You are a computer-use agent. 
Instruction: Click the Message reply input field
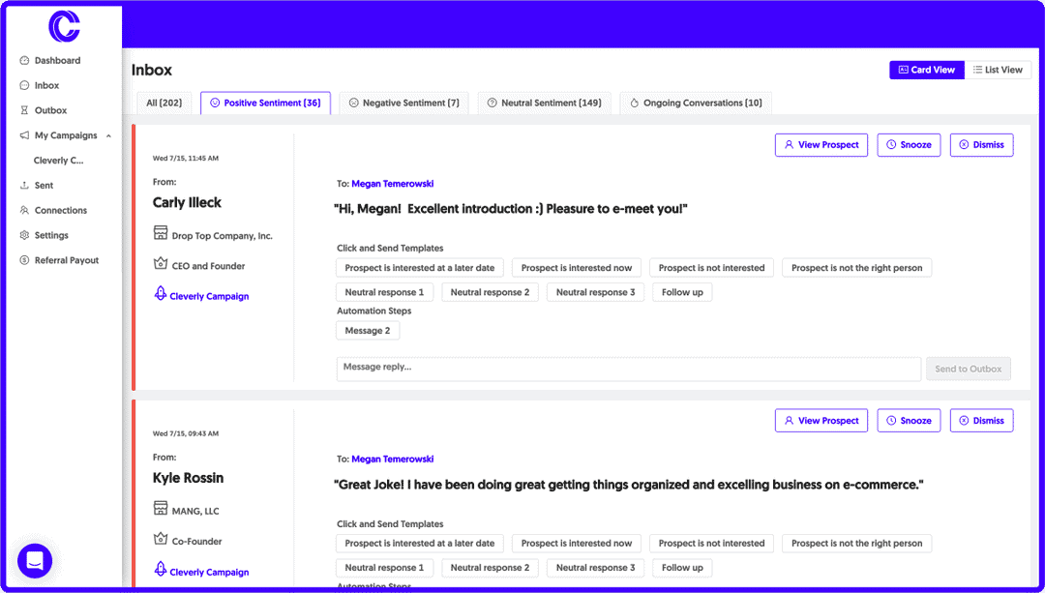pos(628,368)
